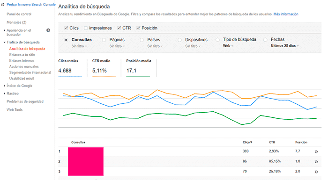
Task: Open Web Tools in sidebar
Action: pyautogui.click(x=15, y=109)
